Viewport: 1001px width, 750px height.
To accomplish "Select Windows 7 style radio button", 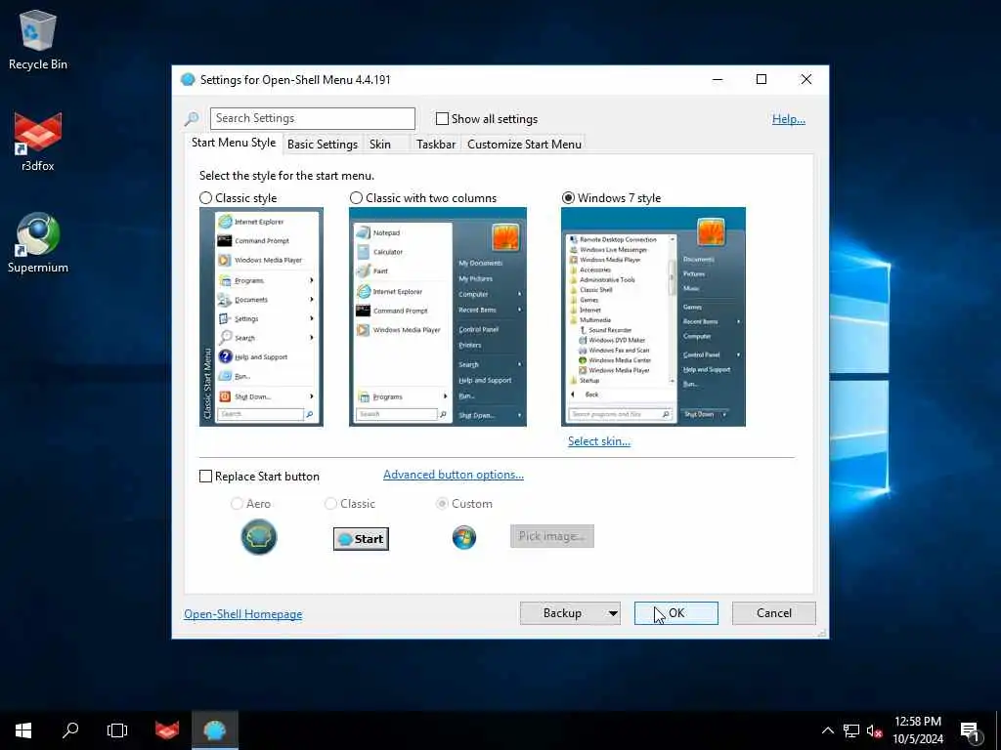I will pyautogui.click(x=568, y=197).
